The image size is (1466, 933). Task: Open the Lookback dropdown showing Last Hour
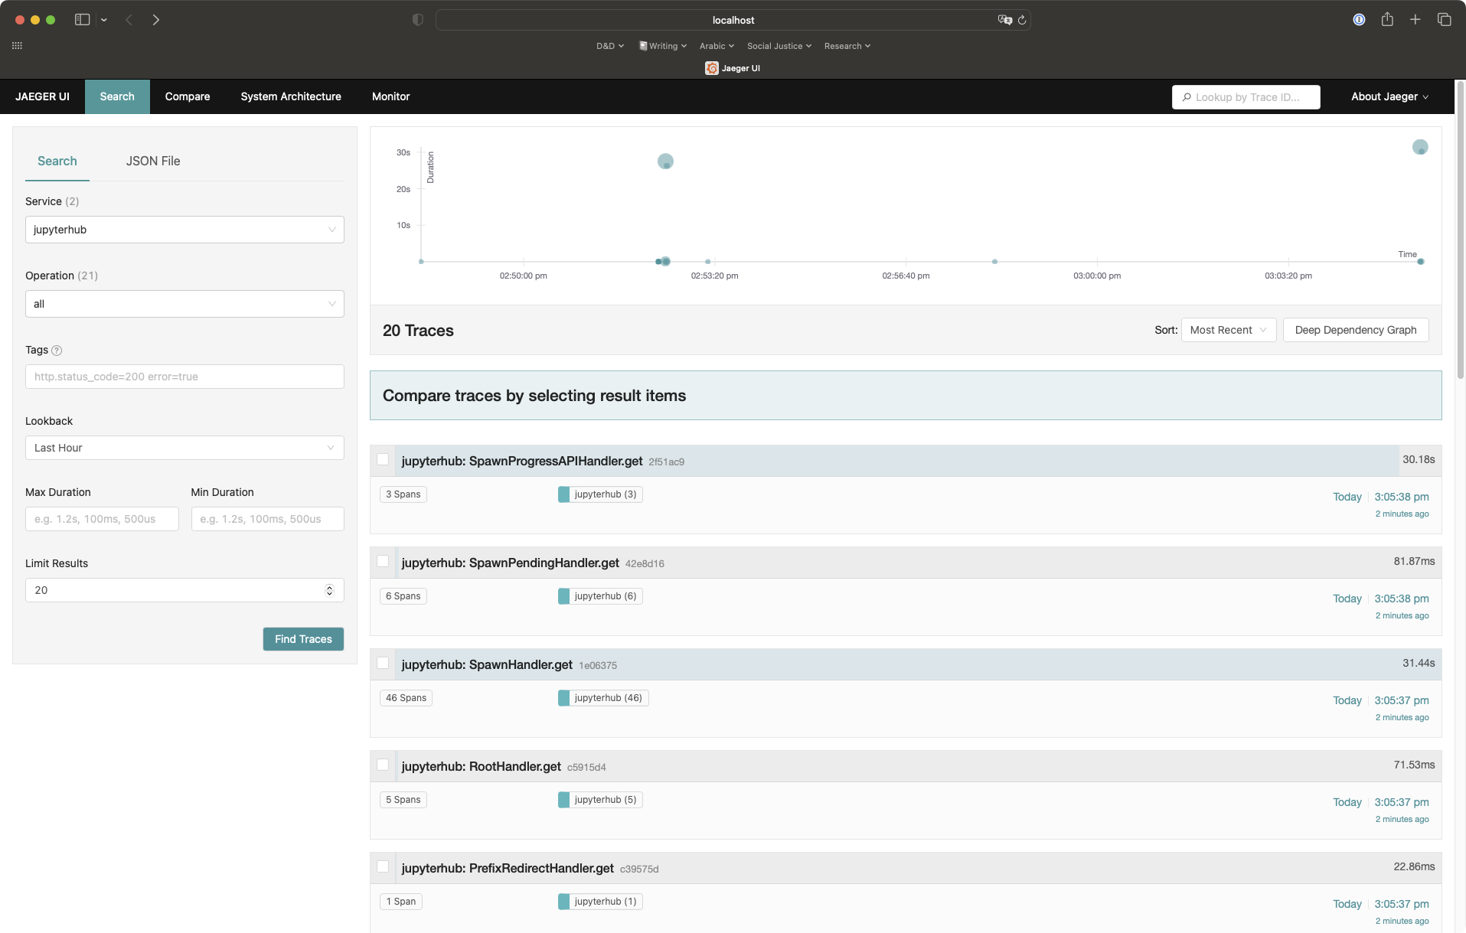coord(184,448)
